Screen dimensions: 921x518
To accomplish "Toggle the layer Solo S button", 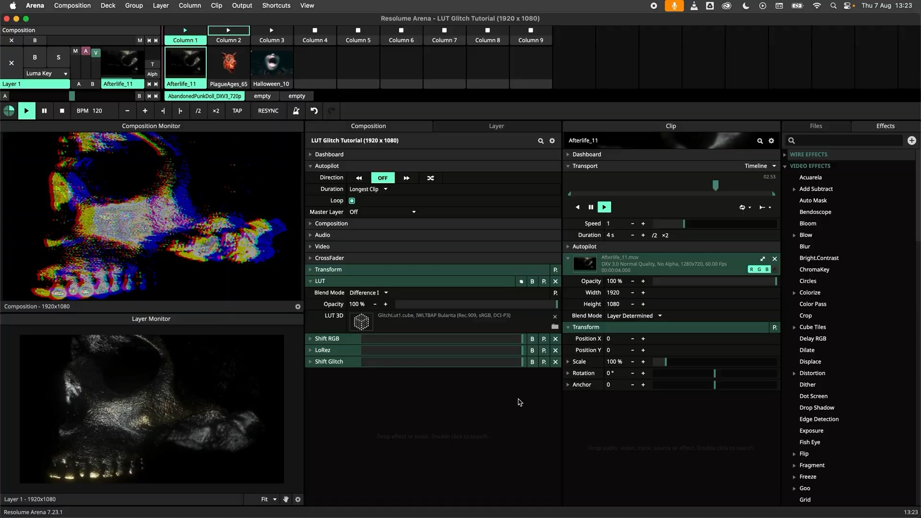I will 59,57.
